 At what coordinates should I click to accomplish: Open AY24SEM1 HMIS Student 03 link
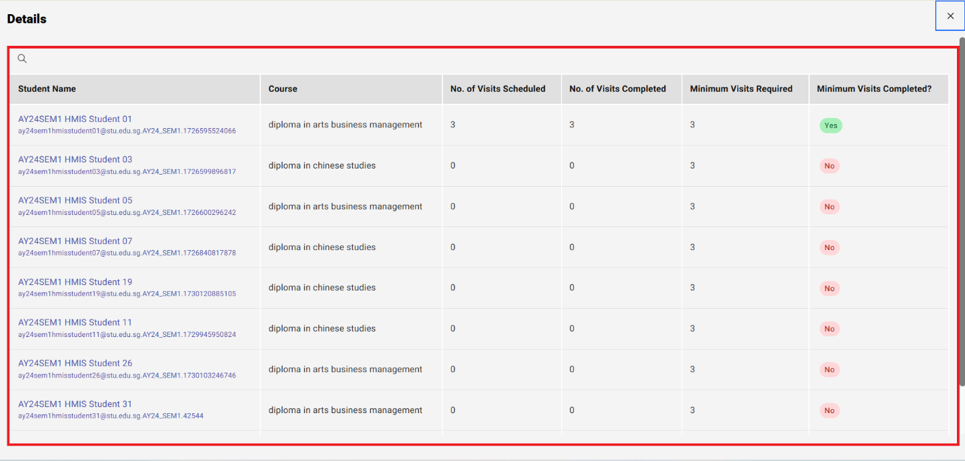(x=75, y=160)
